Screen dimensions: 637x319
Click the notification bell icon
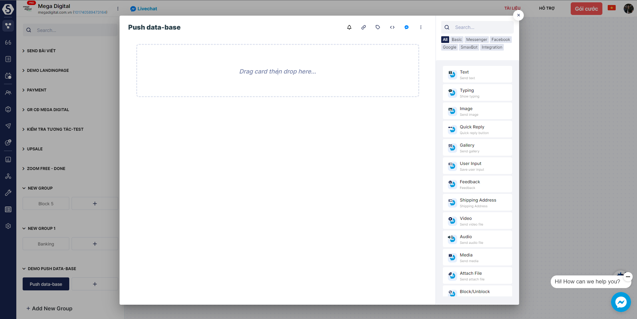click(x=349, y=27)
